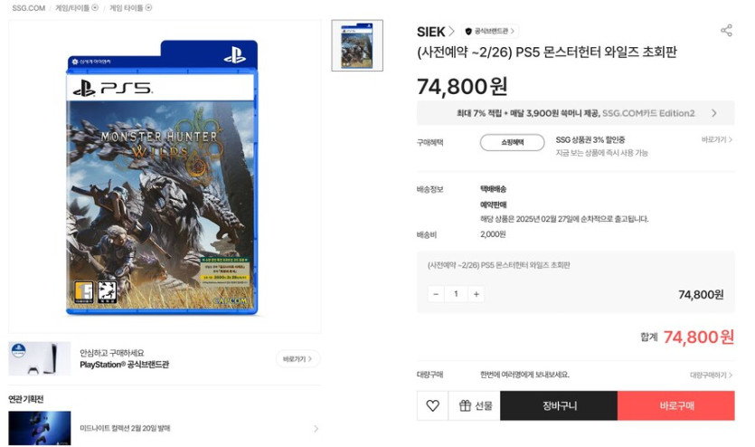Open the 공식브랜드관 shield badge
The height and width of the screenshot is (447, 755).
[489, 32]
